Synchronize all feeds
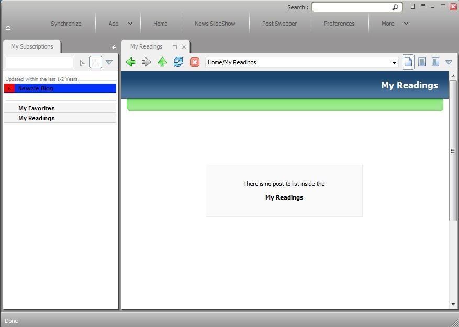 [x=66, y=24]
